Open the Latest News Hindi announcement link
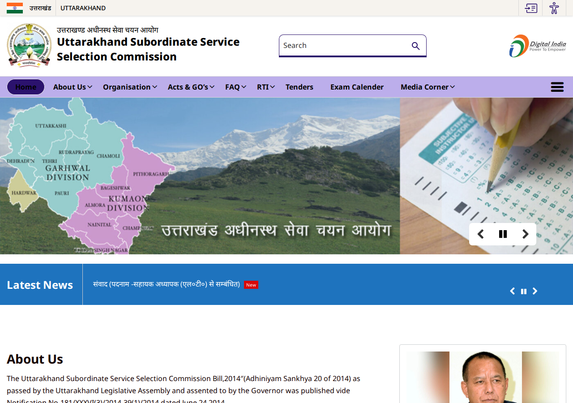Image resolution: width=573 pixels, height=403 pixels. click(x=167, y=284)
